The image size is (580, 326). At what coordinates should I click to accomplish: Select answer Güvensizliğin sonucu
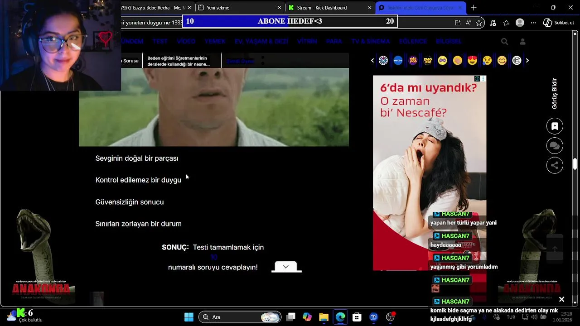[x=130, y=202]
